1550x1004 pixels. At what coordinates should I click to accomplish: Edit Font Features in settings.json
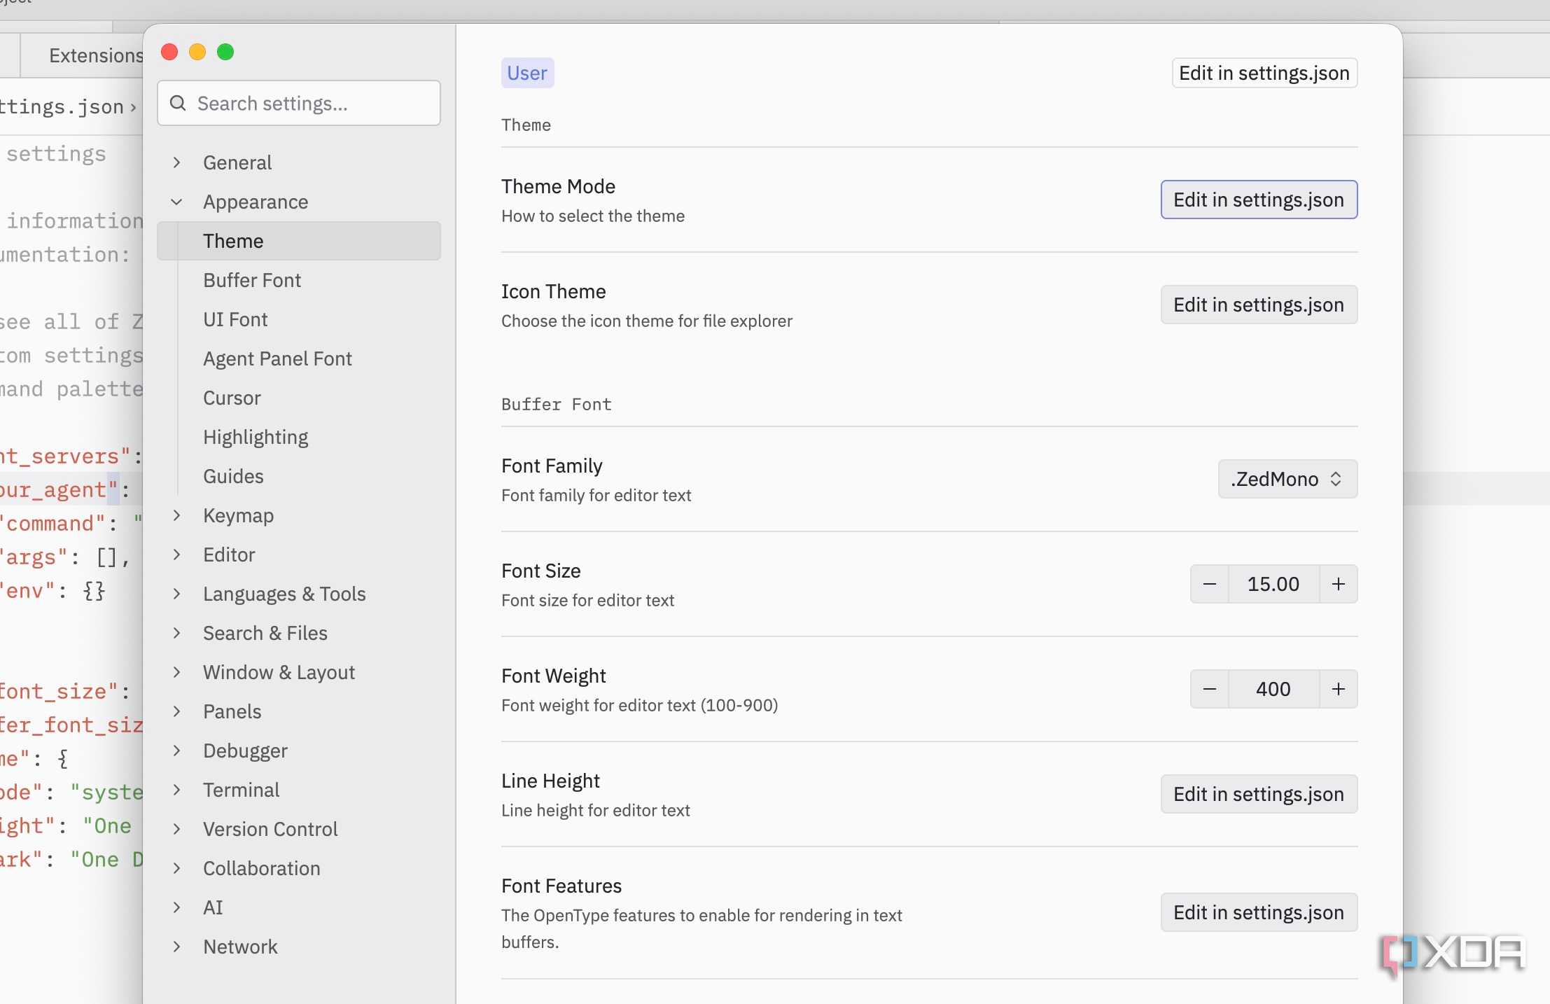[1259, 912]
